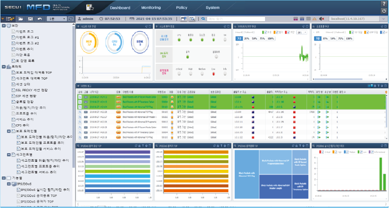Open the Monitoring menu
Screen dimensions: 389x208
(x=151, y=7)
